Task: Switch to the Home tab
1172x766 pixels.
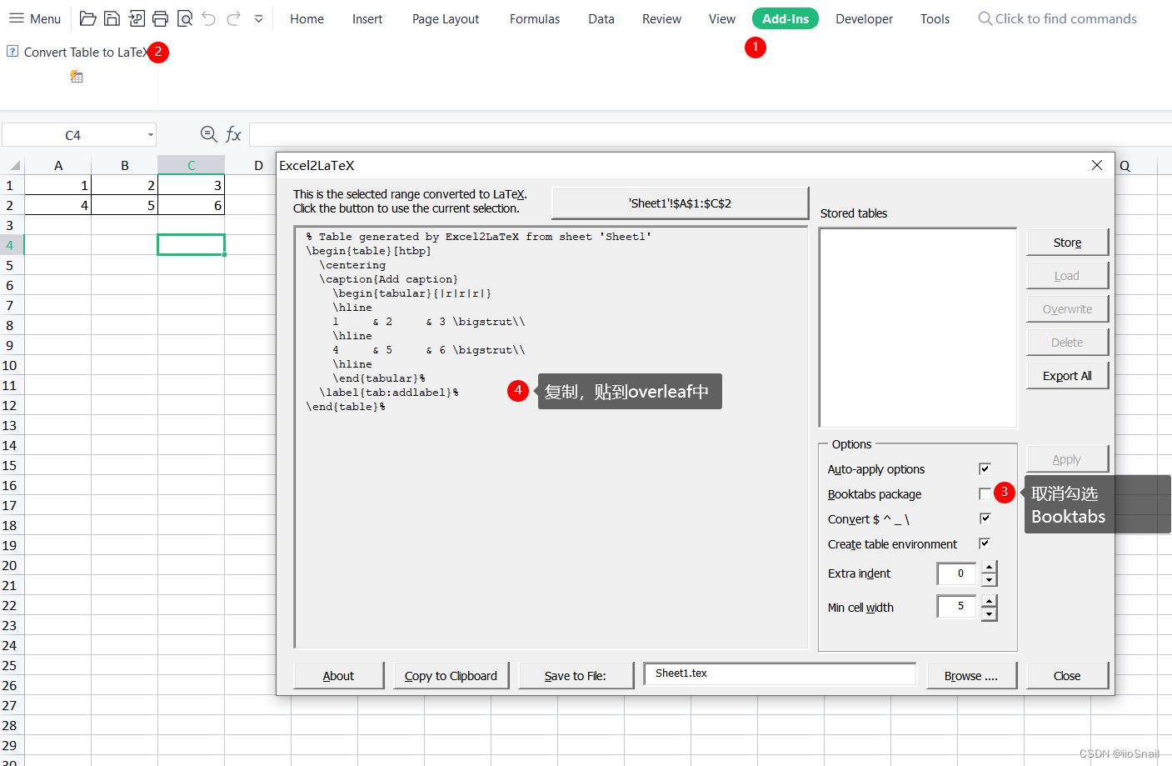Action: click(x=307, y=18)
